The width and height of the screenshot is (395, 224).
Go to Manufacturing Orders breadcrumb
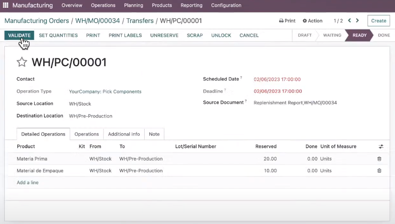37,21
